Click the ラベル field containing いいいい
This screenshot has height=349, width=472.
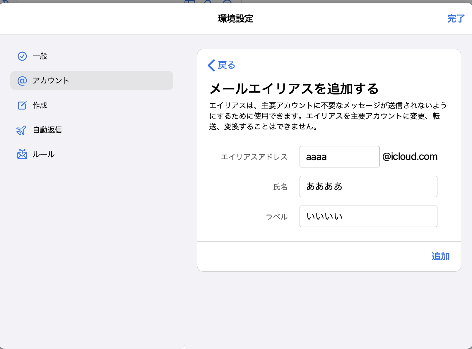368,216
